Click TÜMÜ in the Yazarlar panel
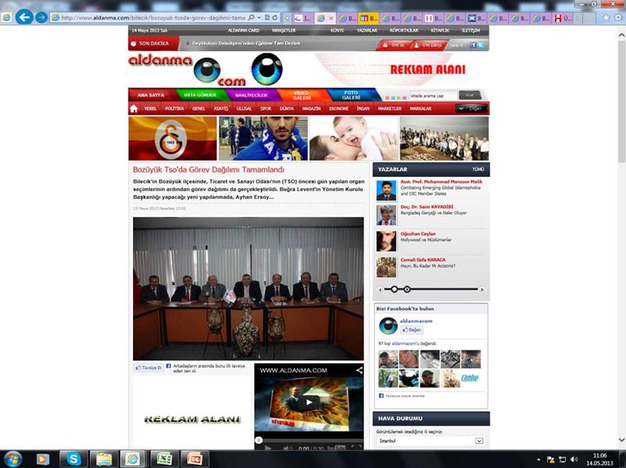 tap(478, 169)
